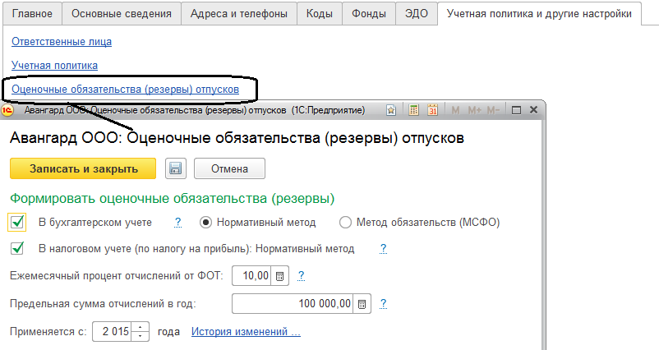
Task: Click help '?' next to tax accounting line
Action: (383, 248)
